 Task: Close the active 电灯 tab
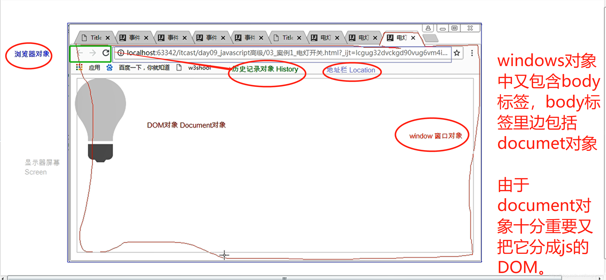pyautogui.click(x=413, y=38)
